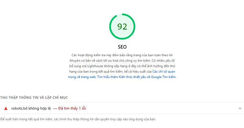The image size is (244, 128).
Task: Expand the robots.txt audit chevron
Action: pos(240,108)
